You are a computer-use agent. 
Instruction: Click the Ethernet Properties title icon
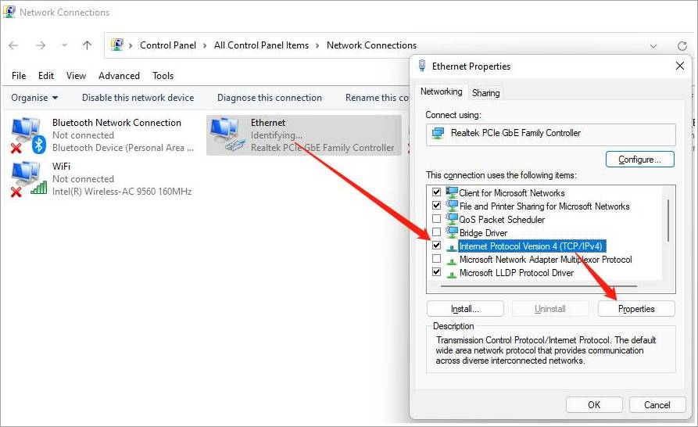pyautogui.click(x=421, y=66)
